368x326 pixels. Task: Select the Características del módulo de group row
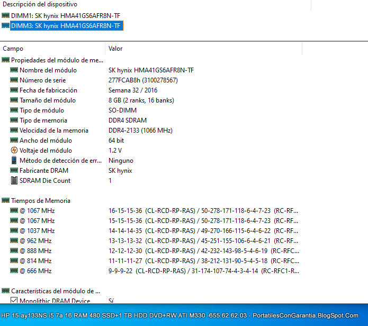[56, 291]
